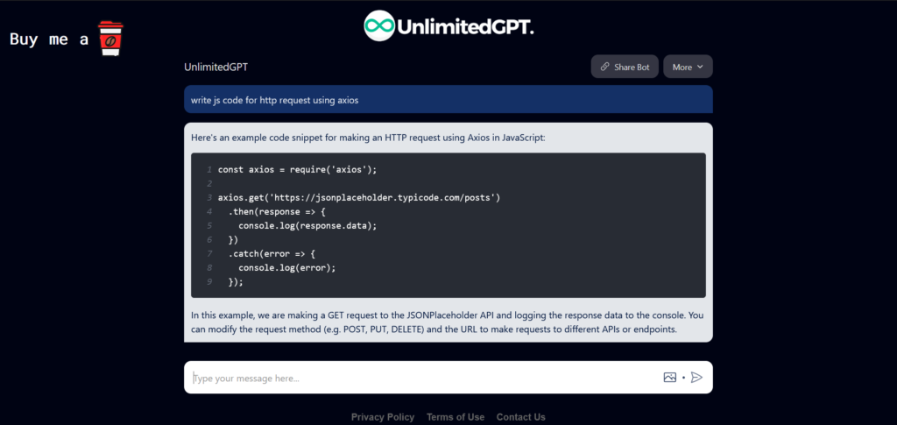Click the red coffee cup icon

tap(110, 39)
